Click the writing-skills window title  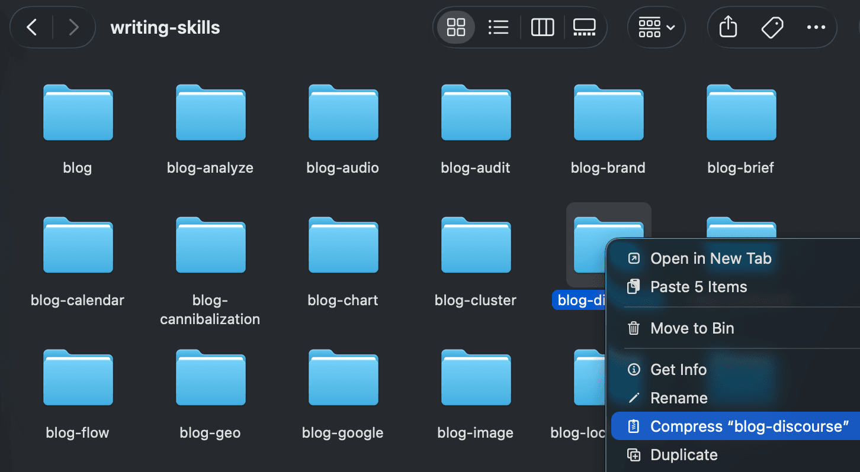(165, 27)
